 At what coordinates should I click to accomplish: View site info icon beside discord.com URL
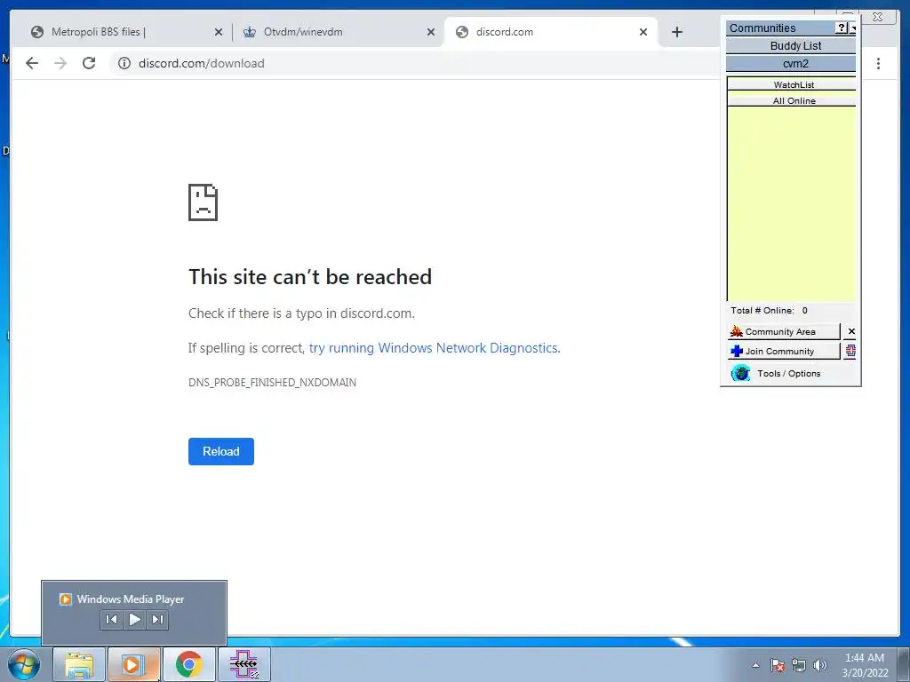pyautogui.click(x=124, y=63)
